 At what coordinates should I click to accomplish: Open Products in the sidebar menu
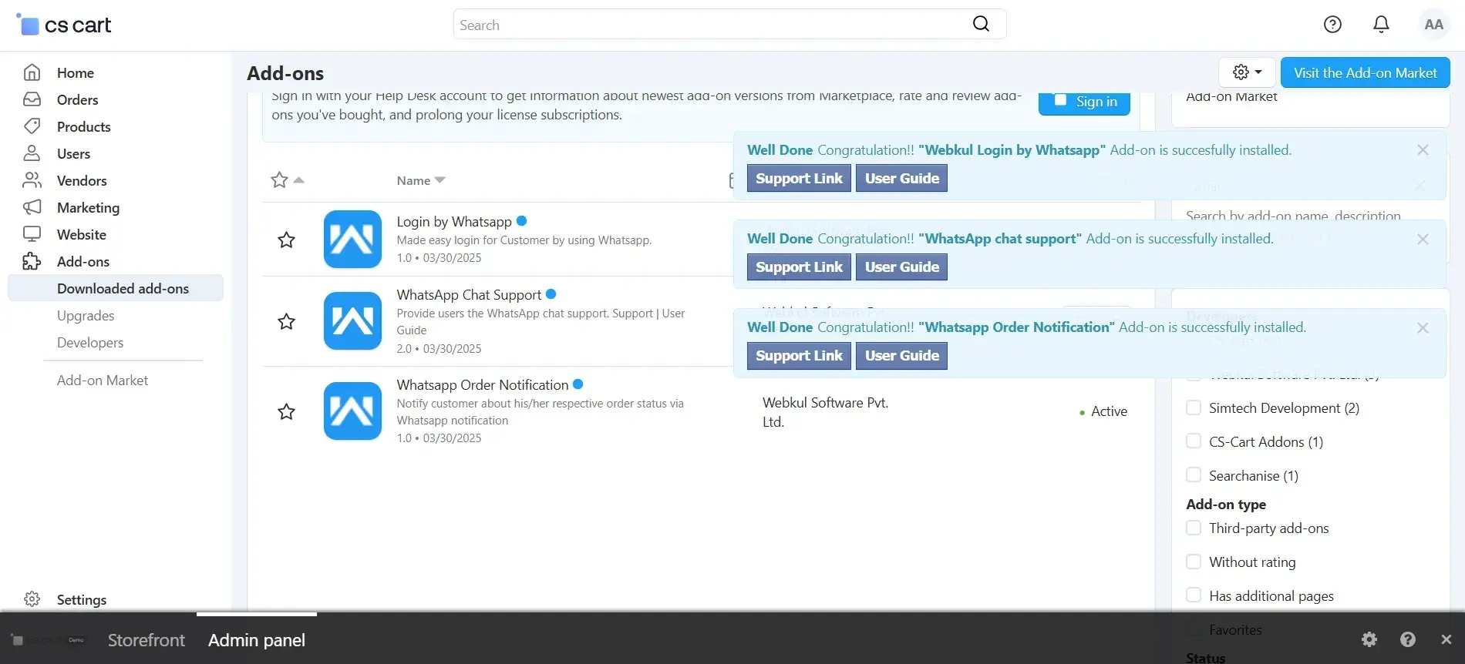(83, 127)
